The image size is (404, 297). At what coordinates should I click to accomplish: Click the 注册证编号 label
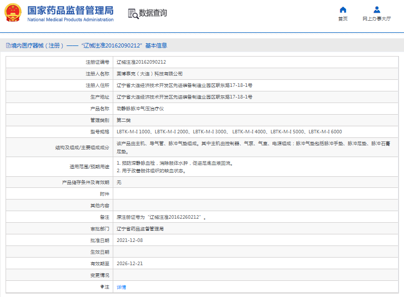point(98,62)
